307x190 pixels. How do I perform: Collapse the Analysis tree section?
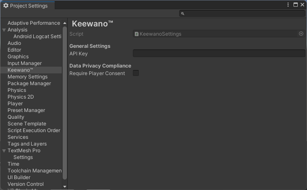coord(4,30)
